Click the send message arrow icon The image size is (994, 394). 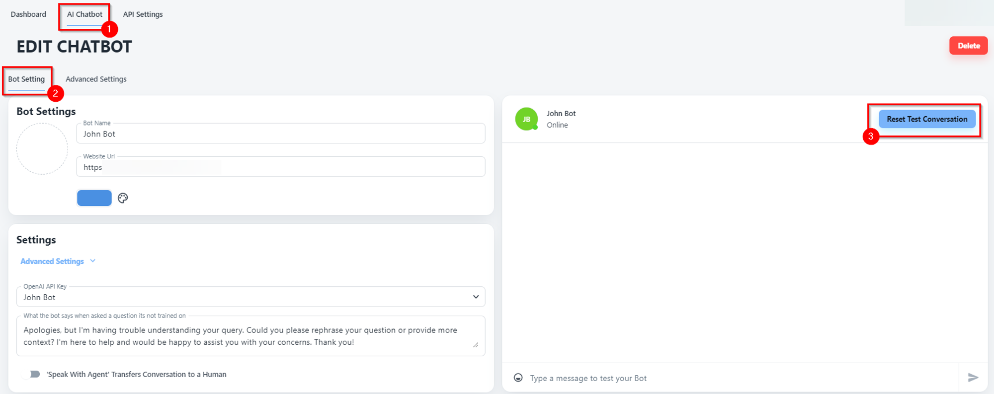pyautogui.click(x=973, y=378)
